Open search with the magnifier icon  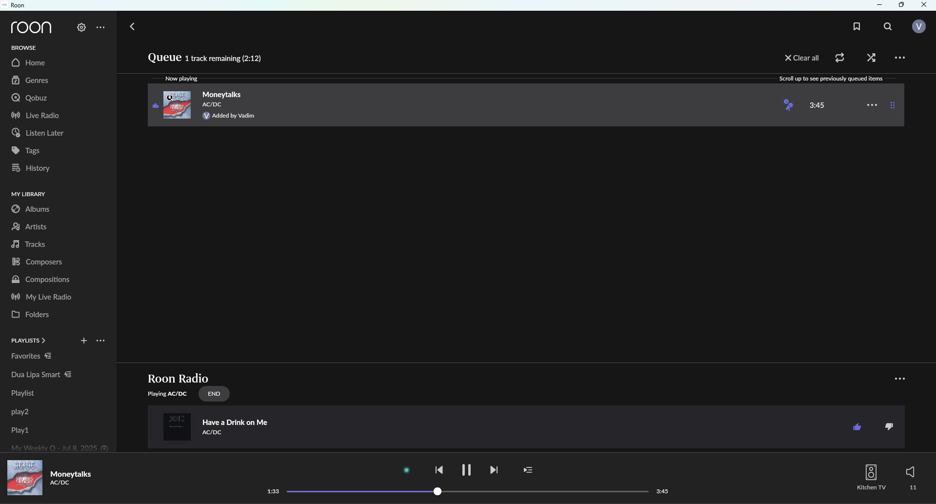click(x=888, y=27)
